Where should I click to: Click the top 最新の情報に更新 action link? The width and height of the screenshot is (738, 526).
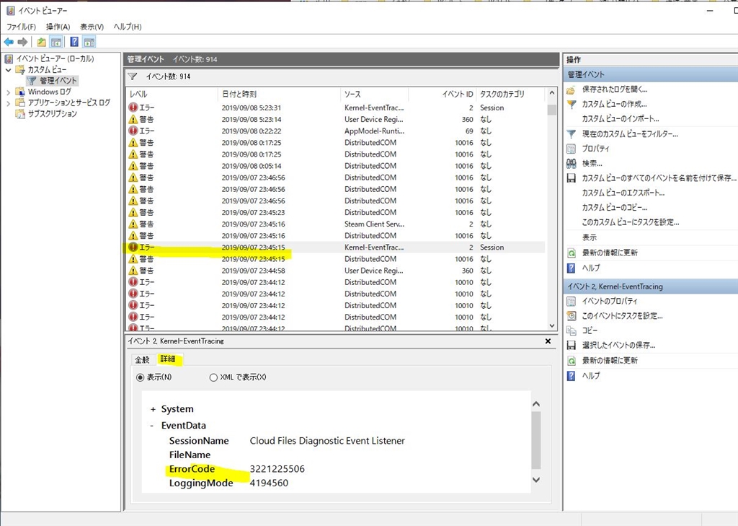610,253
